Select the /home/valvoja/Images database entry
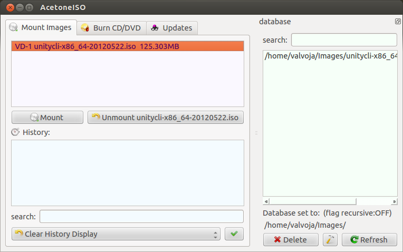The height and width of the screenshot is (252, 403). point(330,56)
